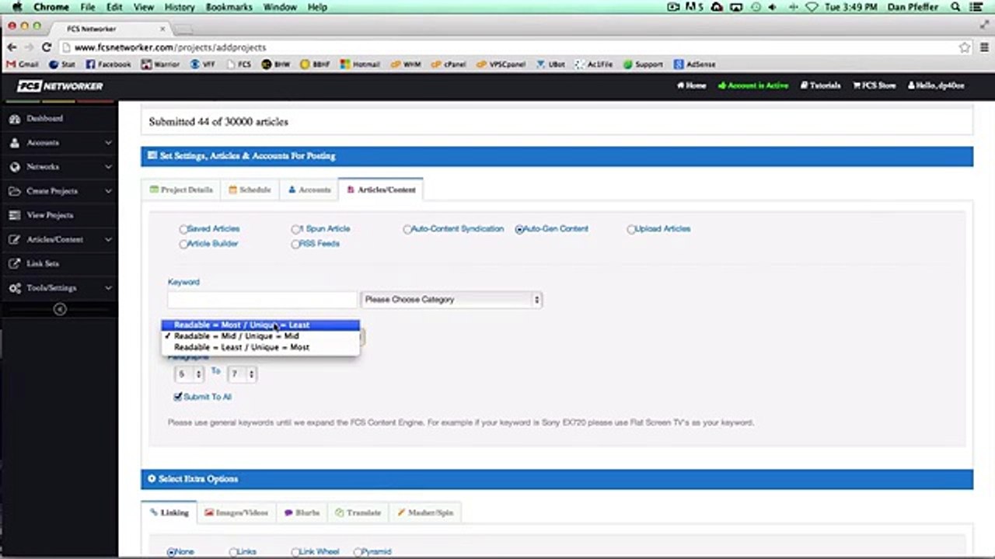Go back with the browser back arrow
Viewport: 995px width, 559px height.
[12, 47]
